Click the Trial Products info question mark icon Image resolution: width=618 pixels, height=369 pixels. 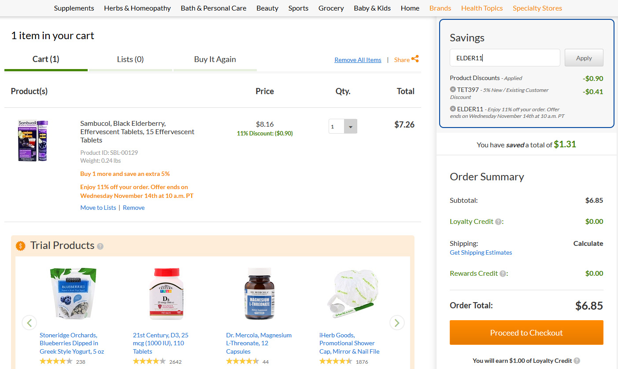(100, 246)
